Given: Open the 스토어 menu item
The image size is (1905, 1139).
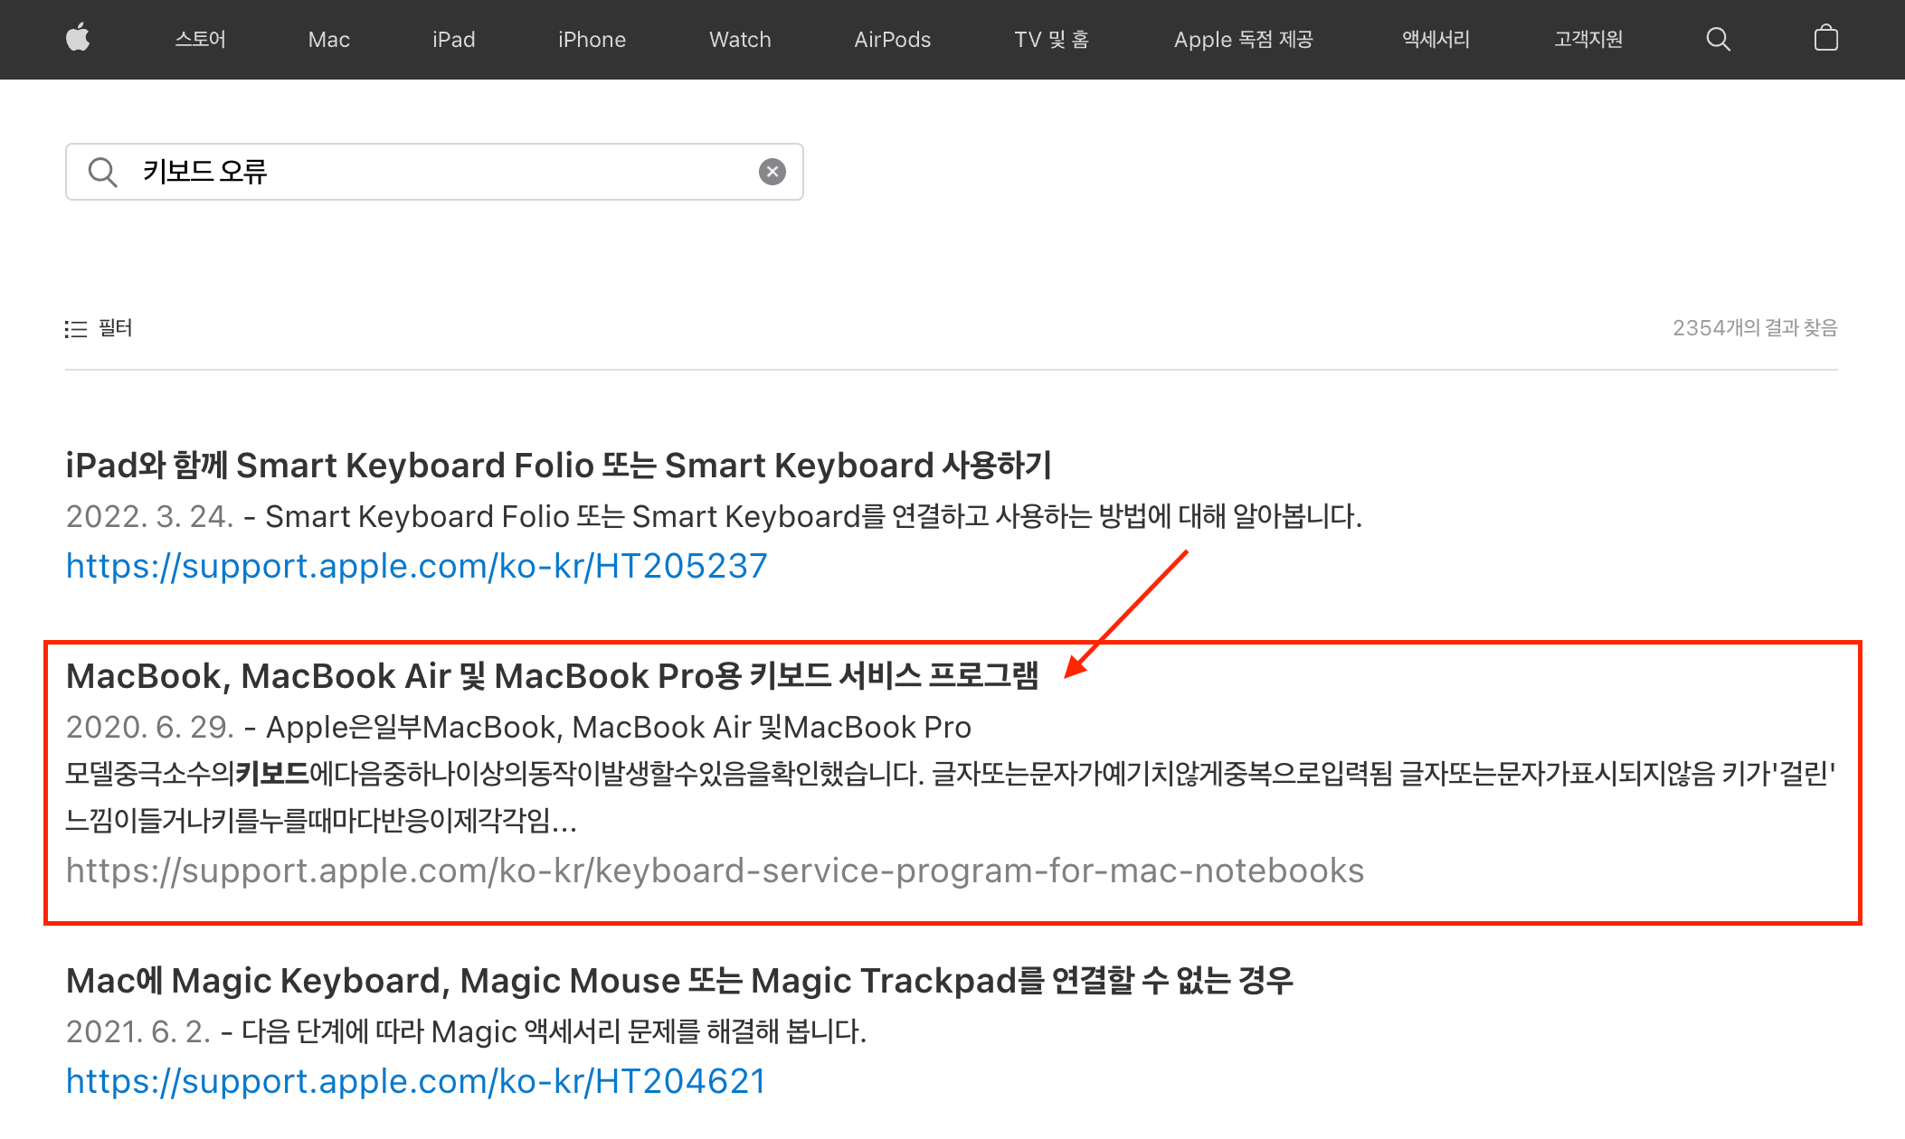Looking at the screenshot, I should [x=200, y=39].
